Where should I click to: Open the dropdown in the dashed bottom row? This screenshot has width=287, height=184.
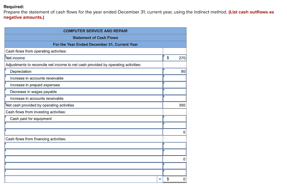pyautogui.click(x=160, y=179)
